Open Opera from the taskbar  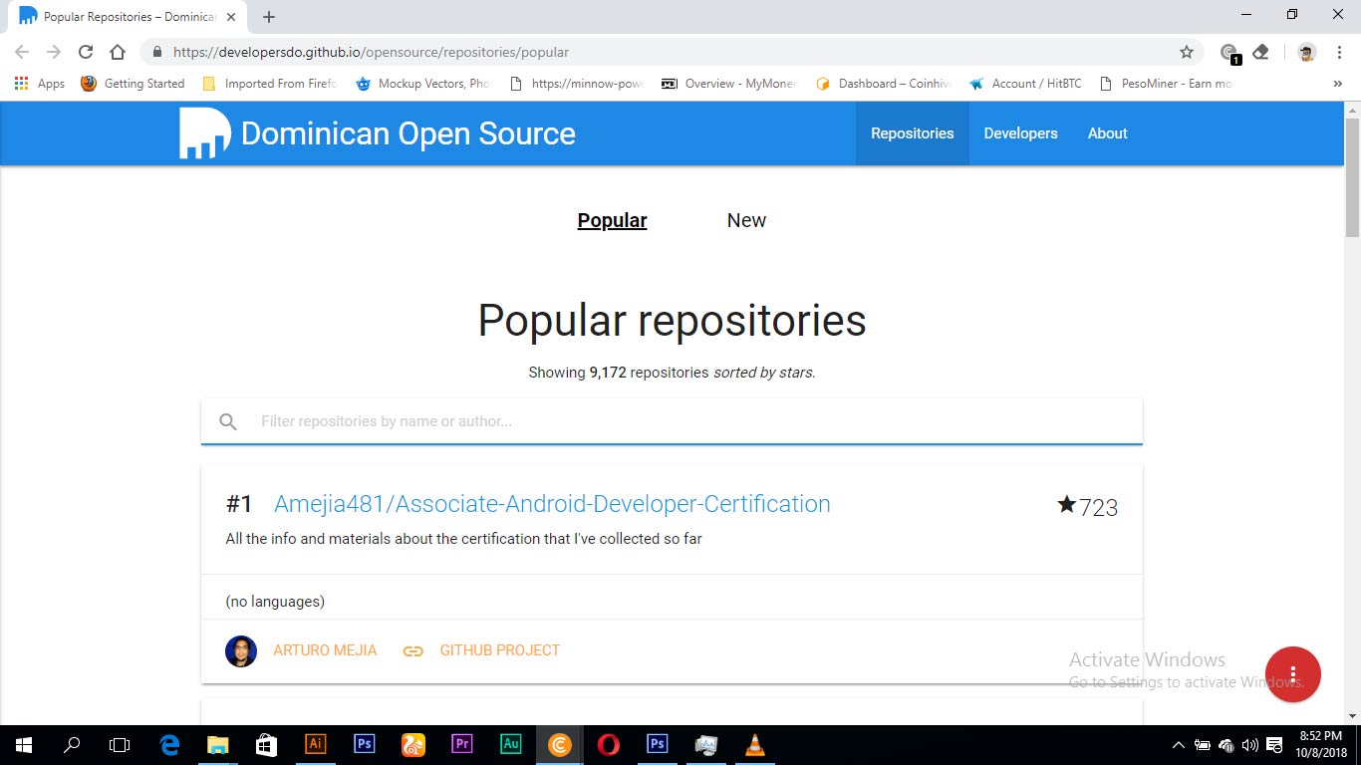[609, 744]
